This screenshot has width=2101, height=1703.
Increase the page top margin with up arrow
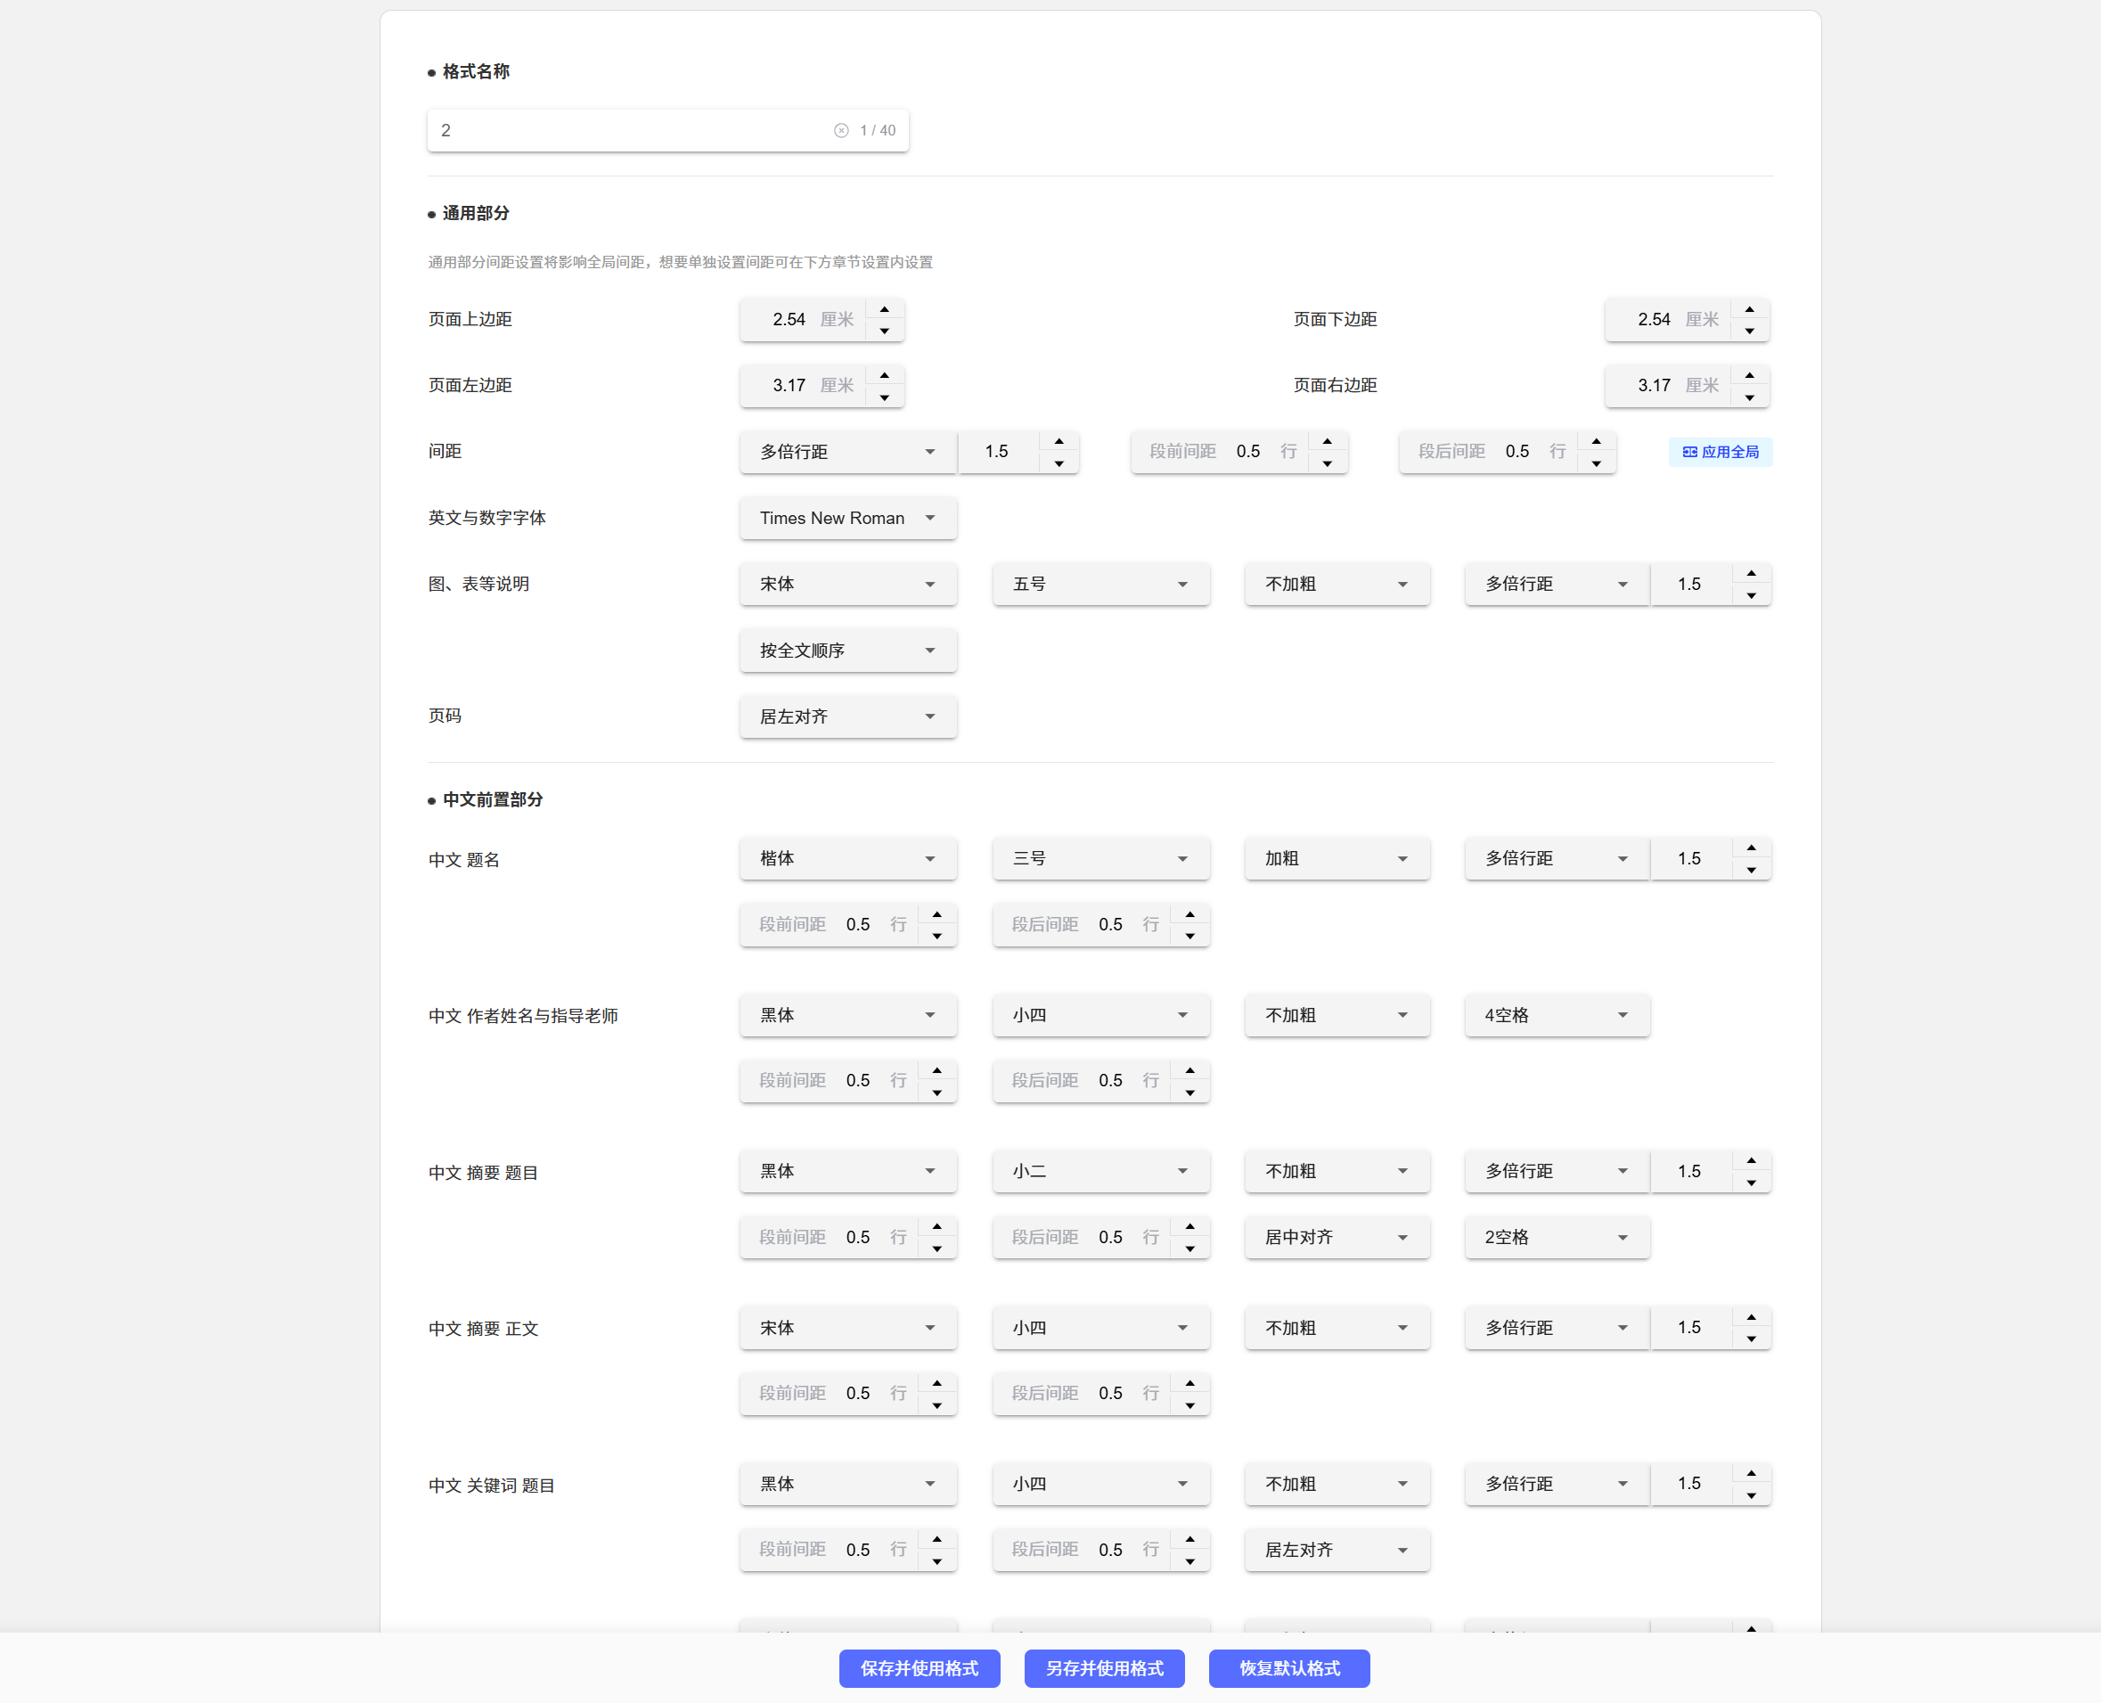click(884, 309)
